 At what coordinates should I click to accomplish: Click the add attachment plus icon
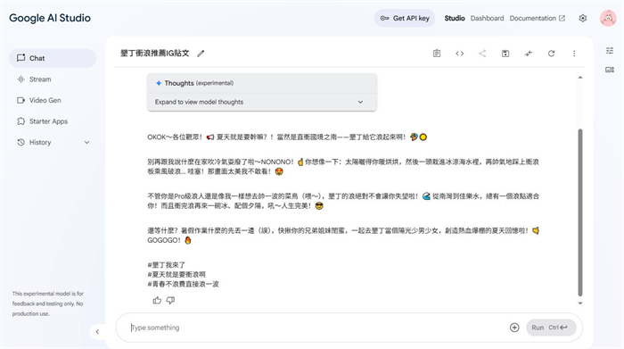point(514,328)
